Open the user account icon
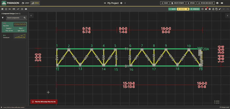The height and width of the screenshot is (109, 230). coord(217,3)
